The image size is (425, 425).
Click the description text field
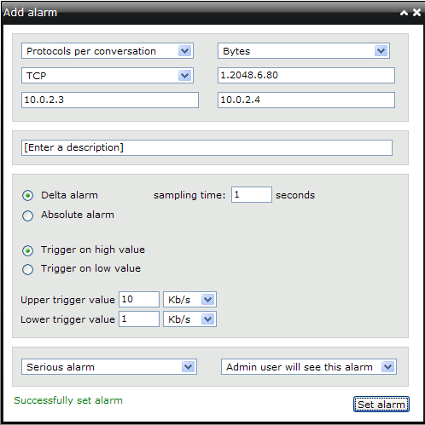(x=207, y=147)
